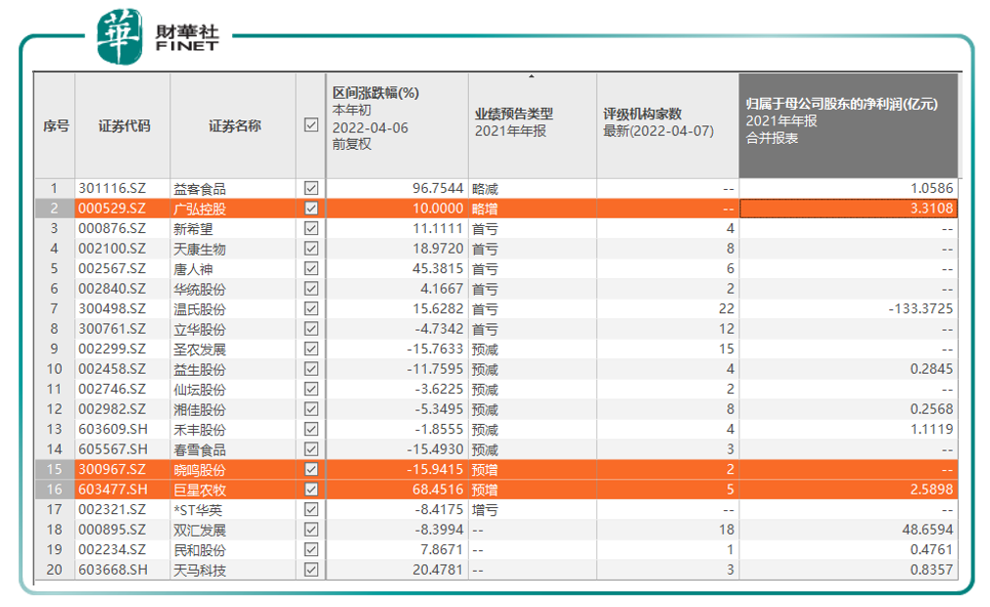990x607 pixels.
Task: Select the price change value 96.7544
Action: click(438, 188)
